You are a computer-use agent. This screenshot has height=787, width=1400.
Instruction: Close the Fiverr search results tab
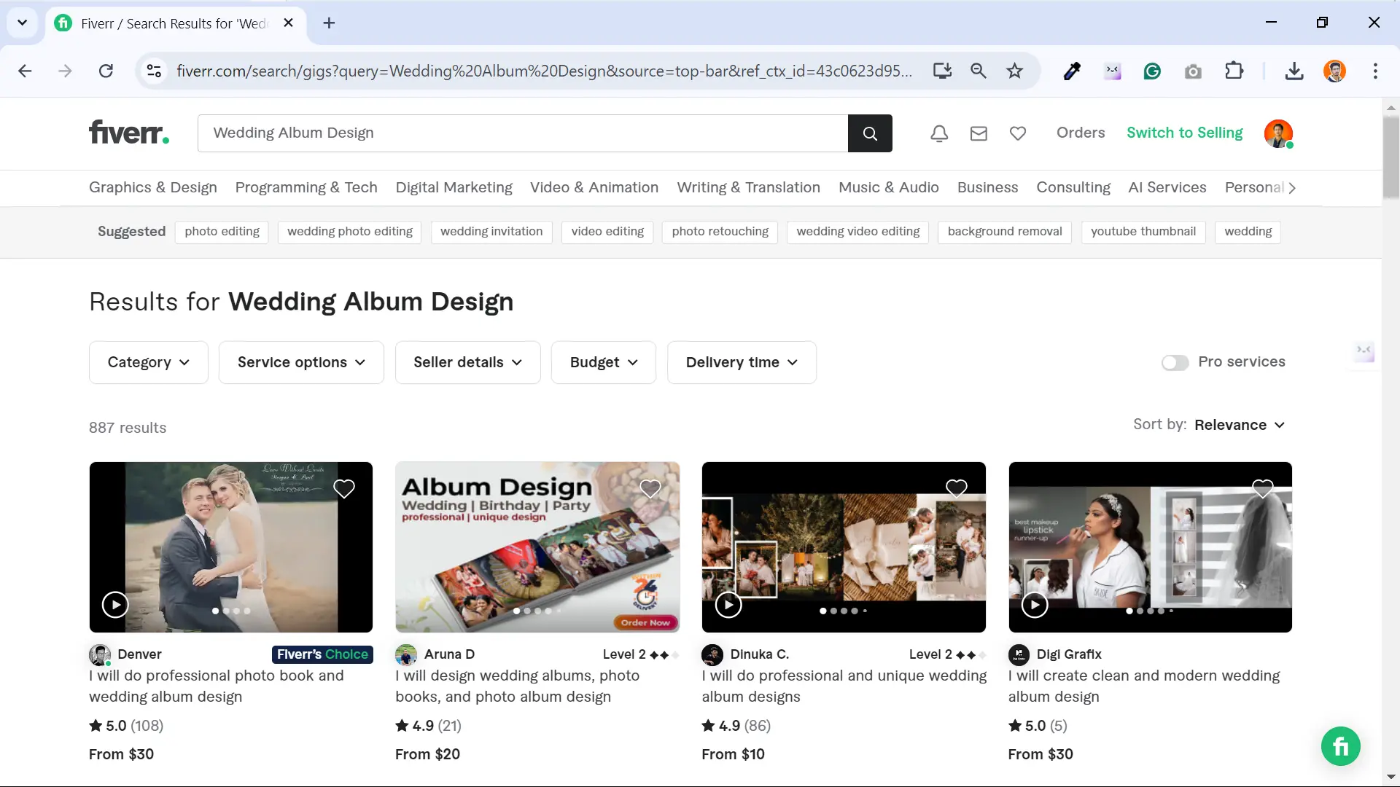point(288,23)
